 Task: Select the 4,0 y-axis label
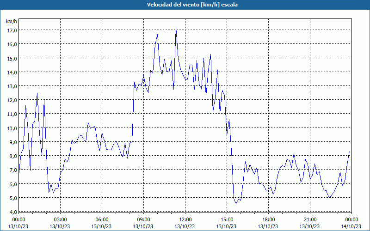[12, 212]
